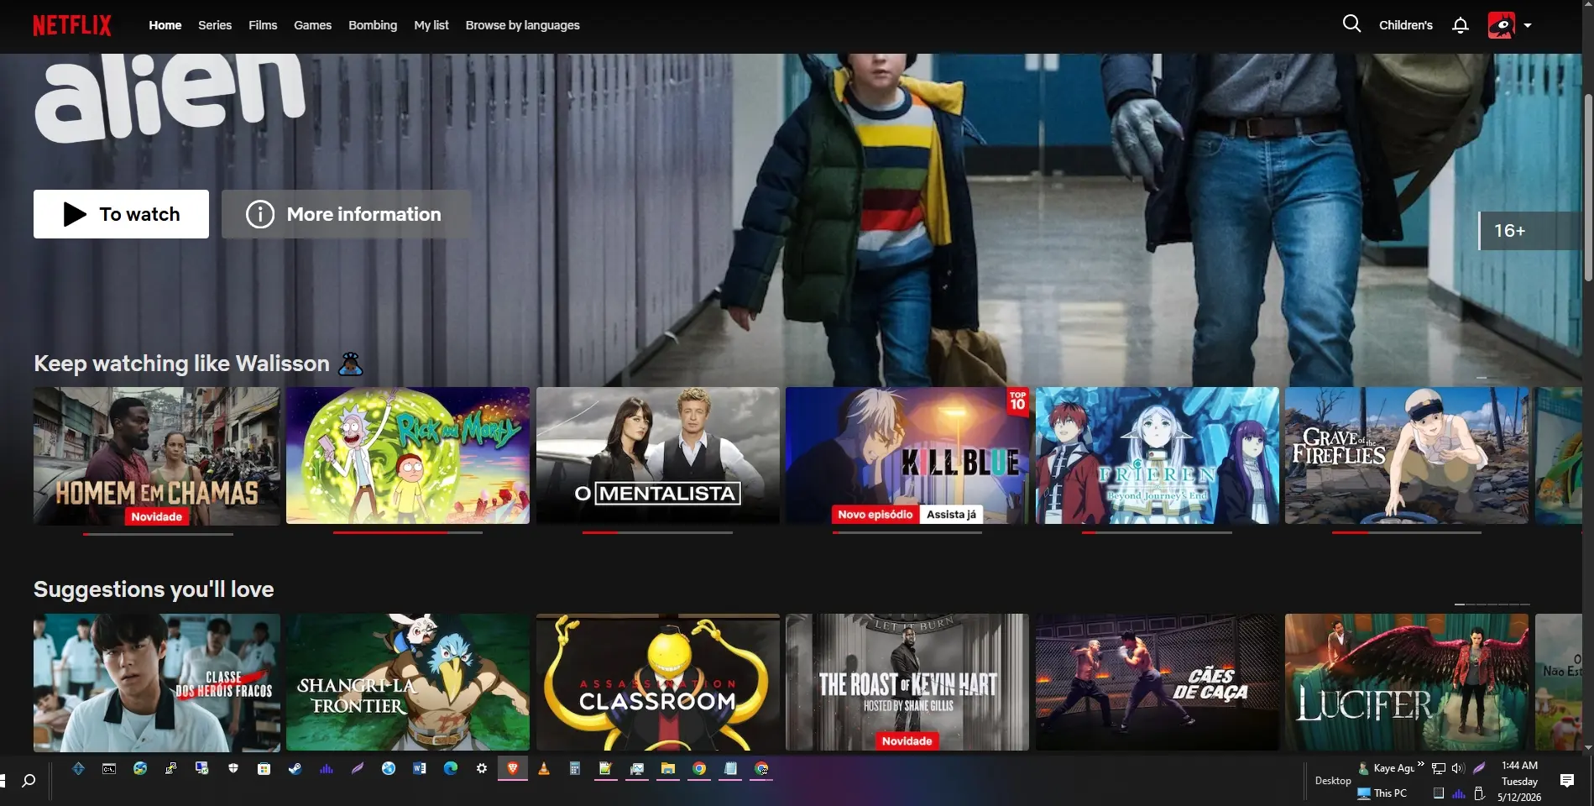Click the red profile avatar
This screenshot has height=806, width=1594.
pos(1502,25)
